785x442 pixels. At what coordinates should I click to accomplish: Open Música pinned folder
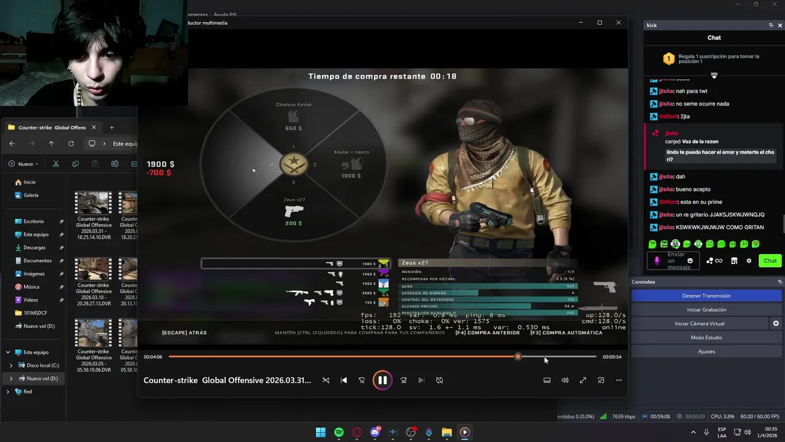(31, 287)
